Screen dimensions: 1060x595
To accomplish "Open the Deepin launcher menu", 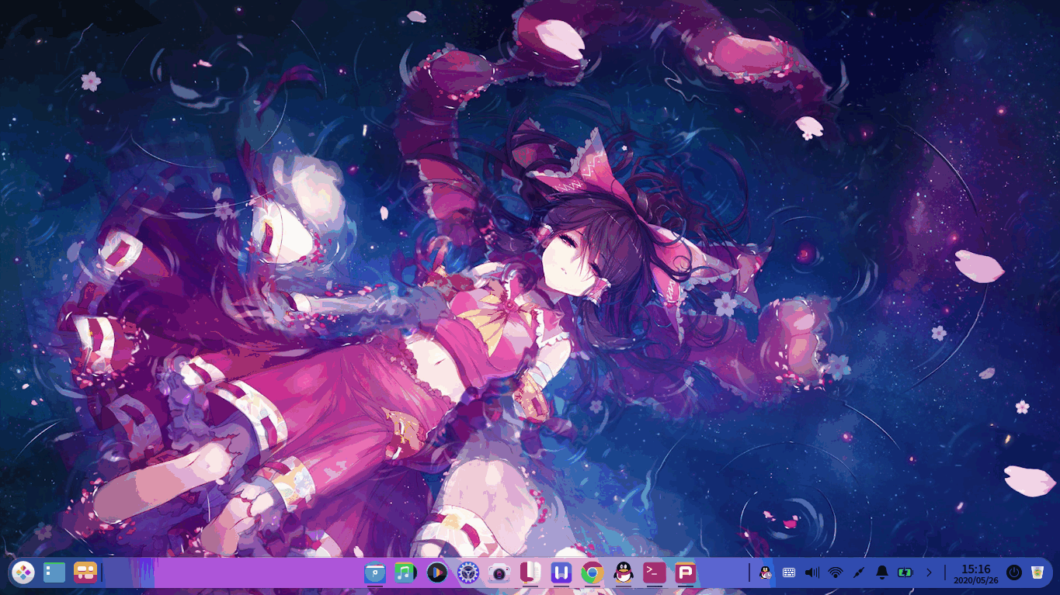I will [x=23, y=573].
